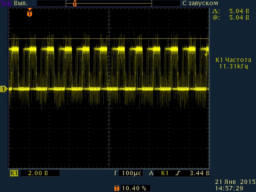The height and width of the screenshot is (192, 256).
Task: Click the Tek logo in top corner
Action: 6,3
